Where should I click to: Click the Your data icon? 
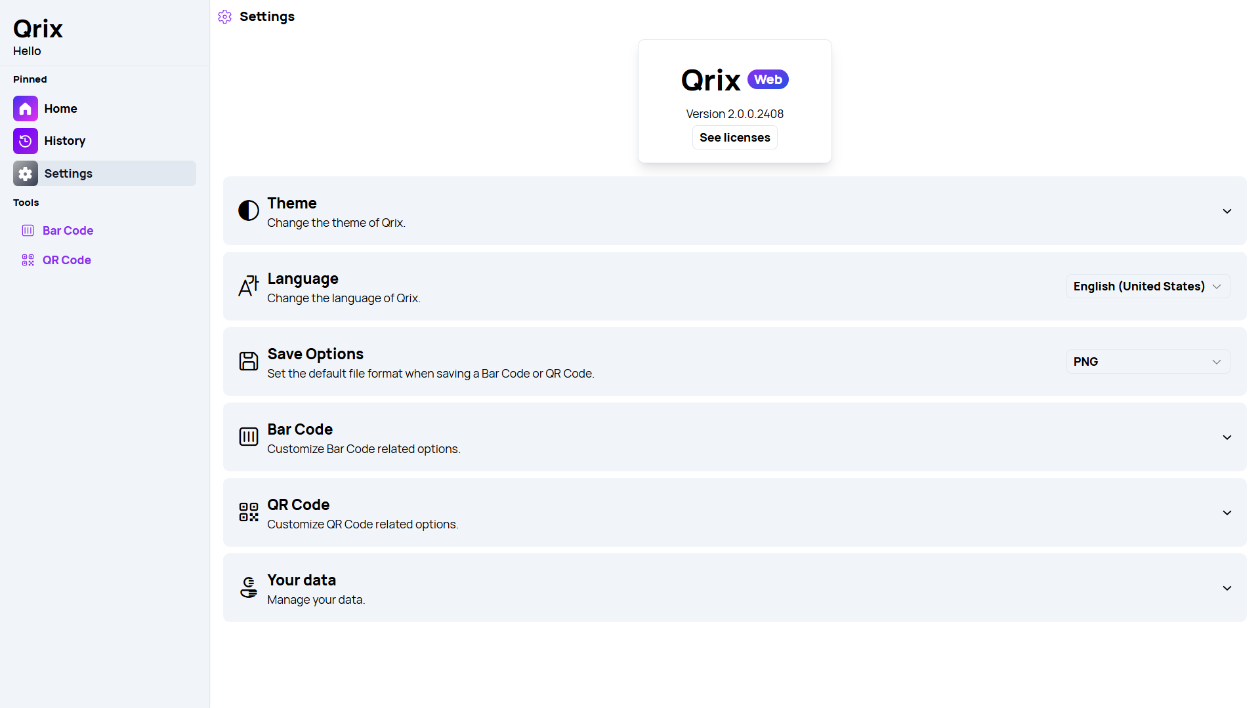point(248,588)
